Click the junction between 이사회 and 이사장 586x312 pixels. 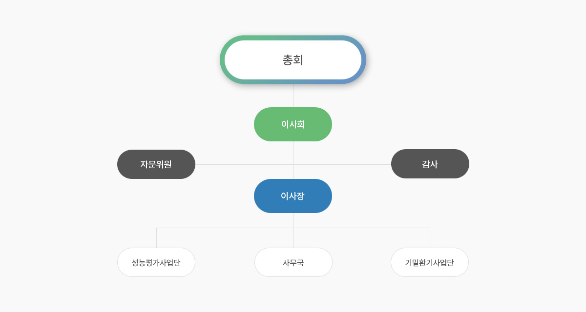[x=293, y=164]
